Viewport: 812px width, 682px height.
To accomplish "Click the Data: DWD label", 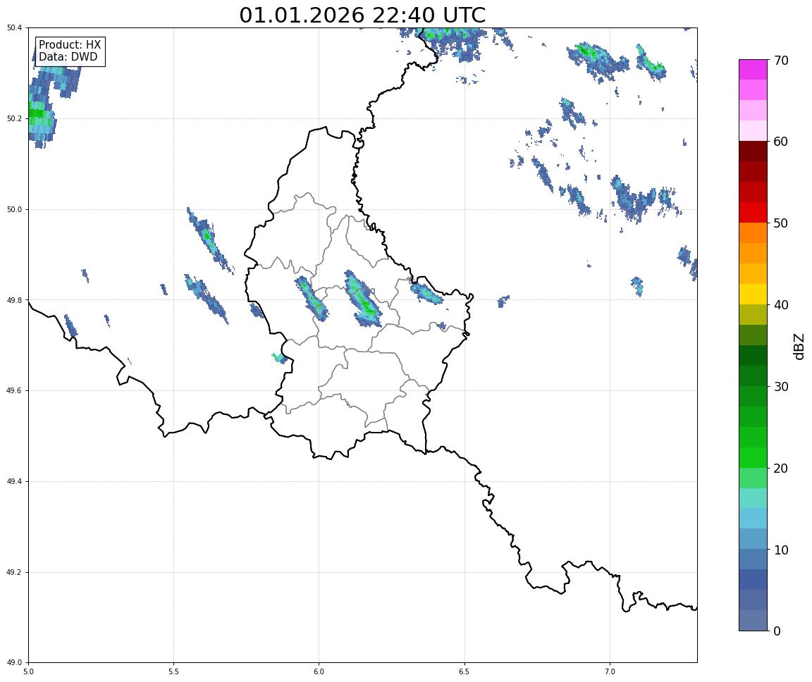I will [68, 57].
